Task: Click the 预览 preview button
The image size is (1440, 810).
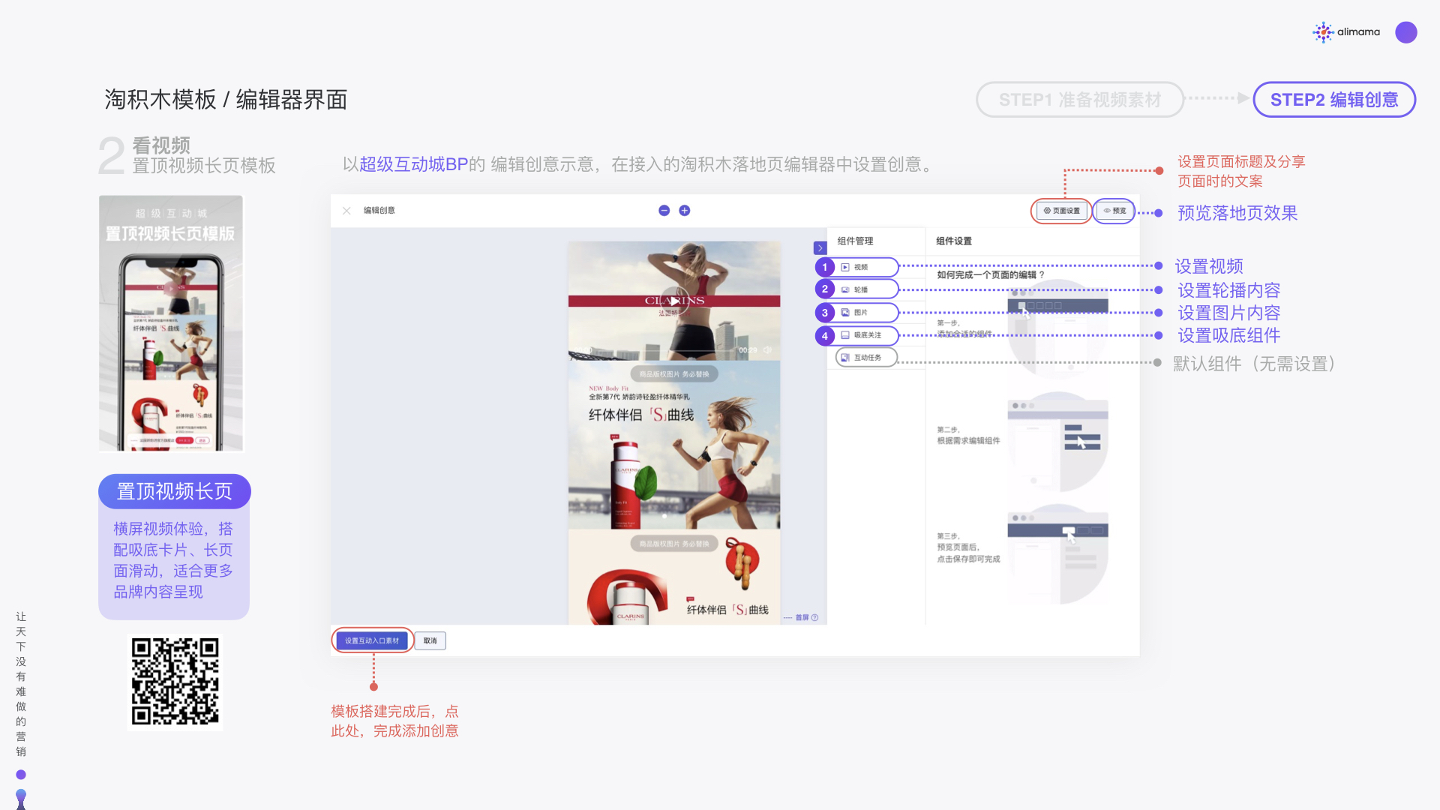Action: pos(1114,211)
